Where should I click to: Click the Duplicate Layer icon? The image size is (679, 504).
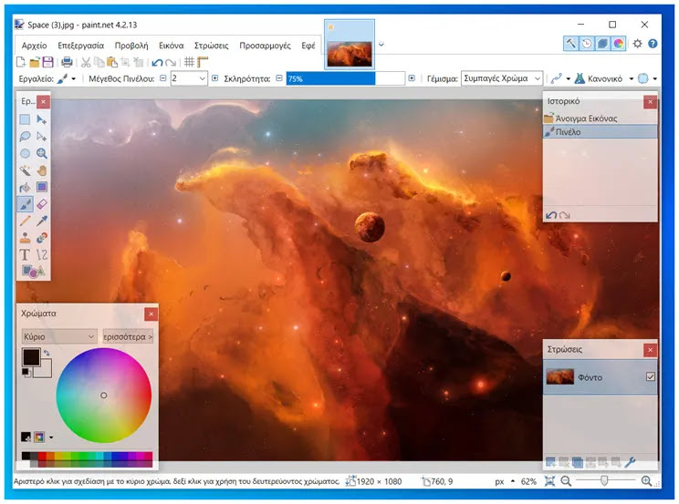(x=577, y=462)
